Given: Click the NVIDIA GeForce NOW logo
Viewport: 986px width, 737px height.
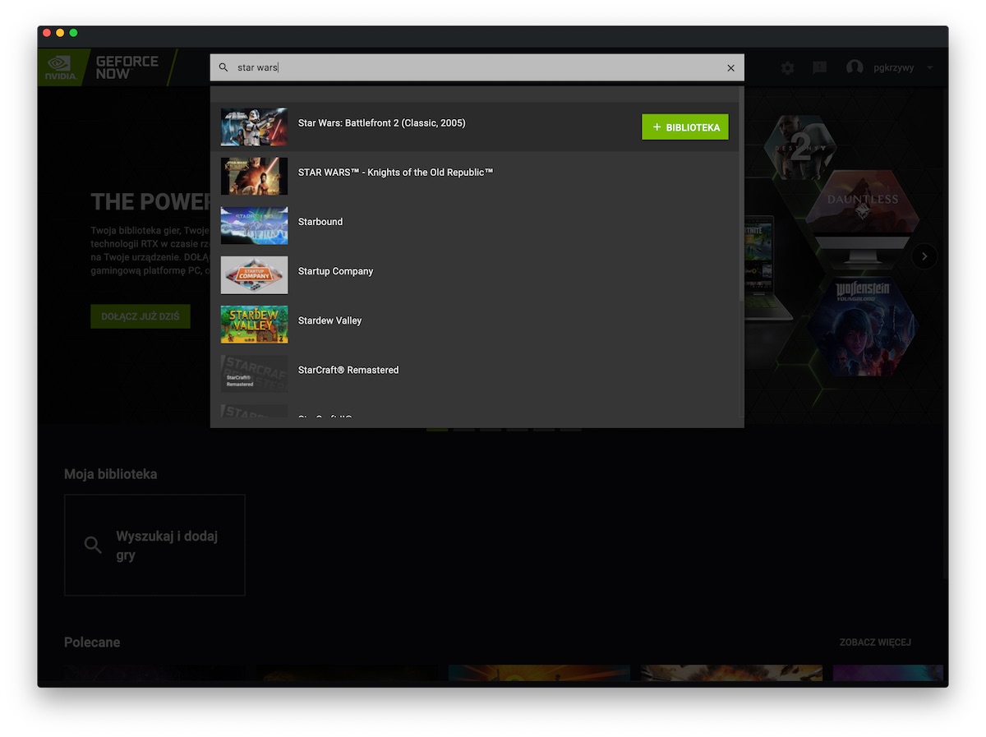Looking at the screenshot, I should click(x=106, y=67).
